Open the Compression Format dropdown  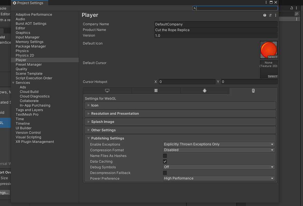219,150
